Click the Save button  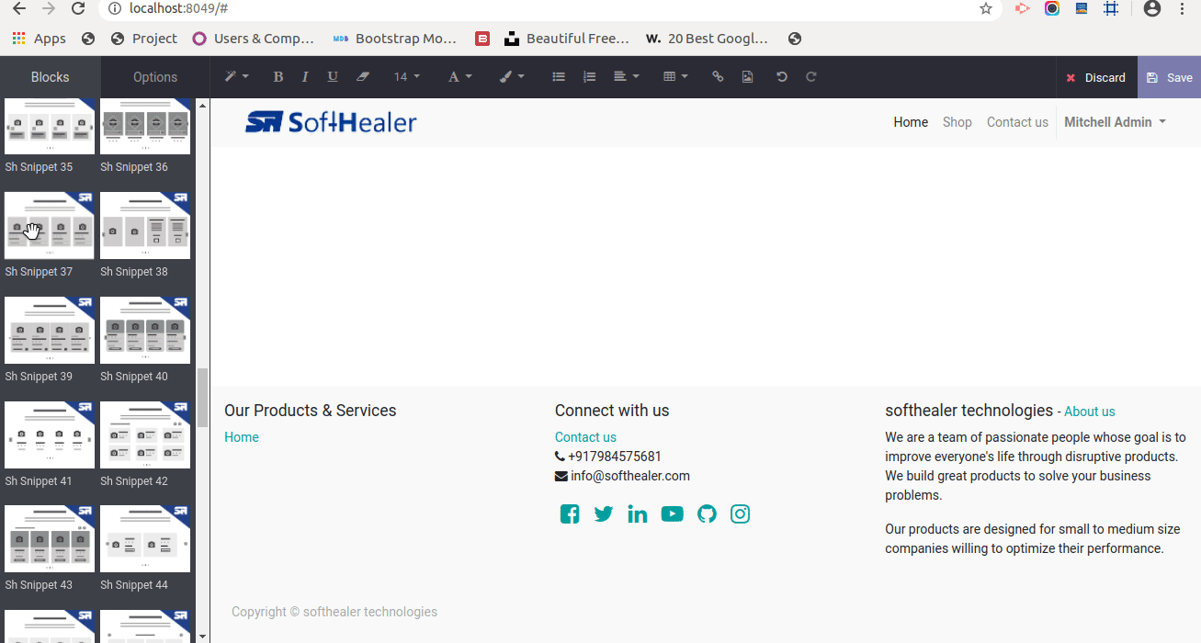pyautogui.click(x=1169, y=77)
